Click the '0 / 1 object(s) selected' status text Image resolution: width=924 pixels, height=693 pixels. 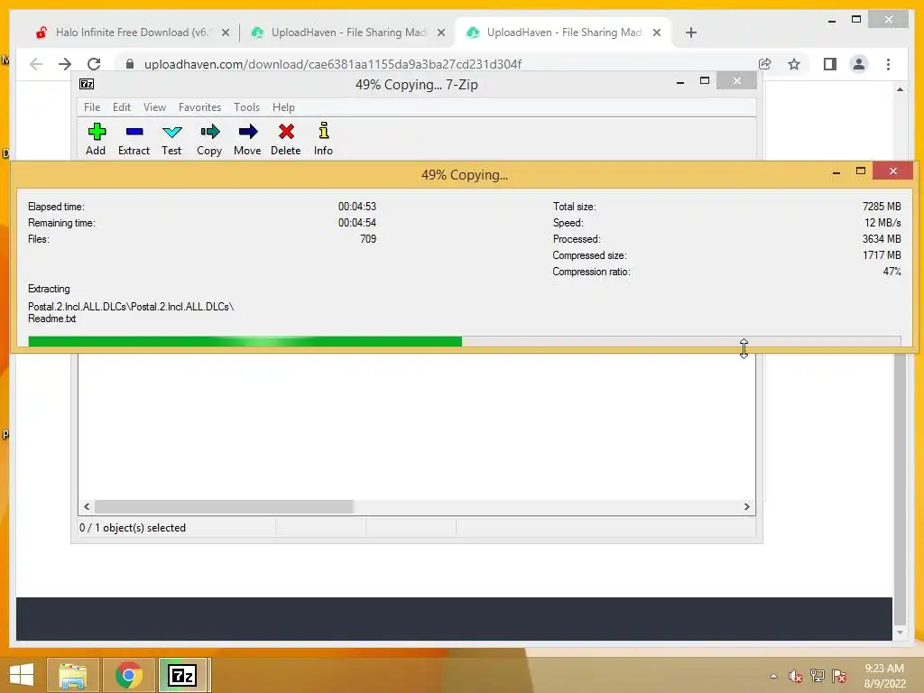point(133,527)
